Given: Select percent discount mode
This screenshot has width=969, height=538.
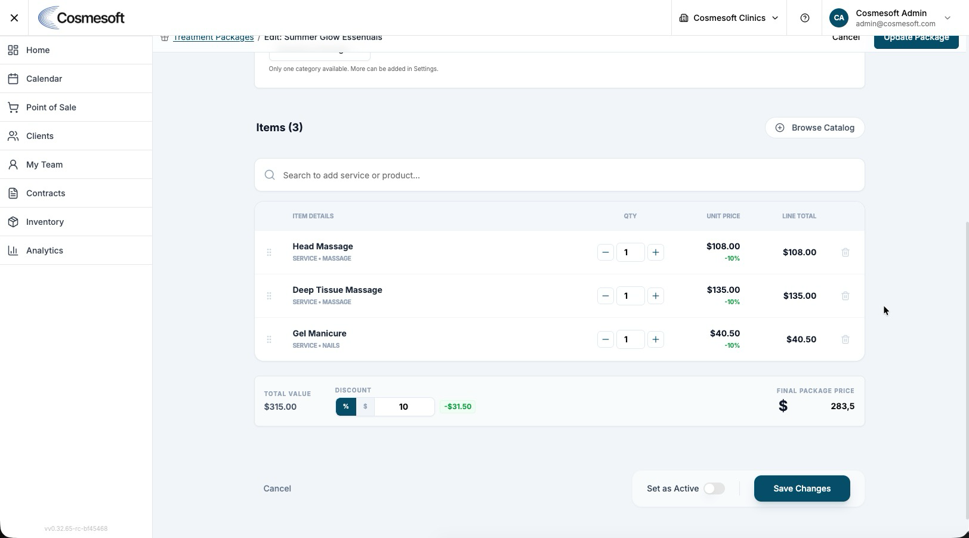Looking at the screenshot, I should pyautogui.click(x=346, y=407).
